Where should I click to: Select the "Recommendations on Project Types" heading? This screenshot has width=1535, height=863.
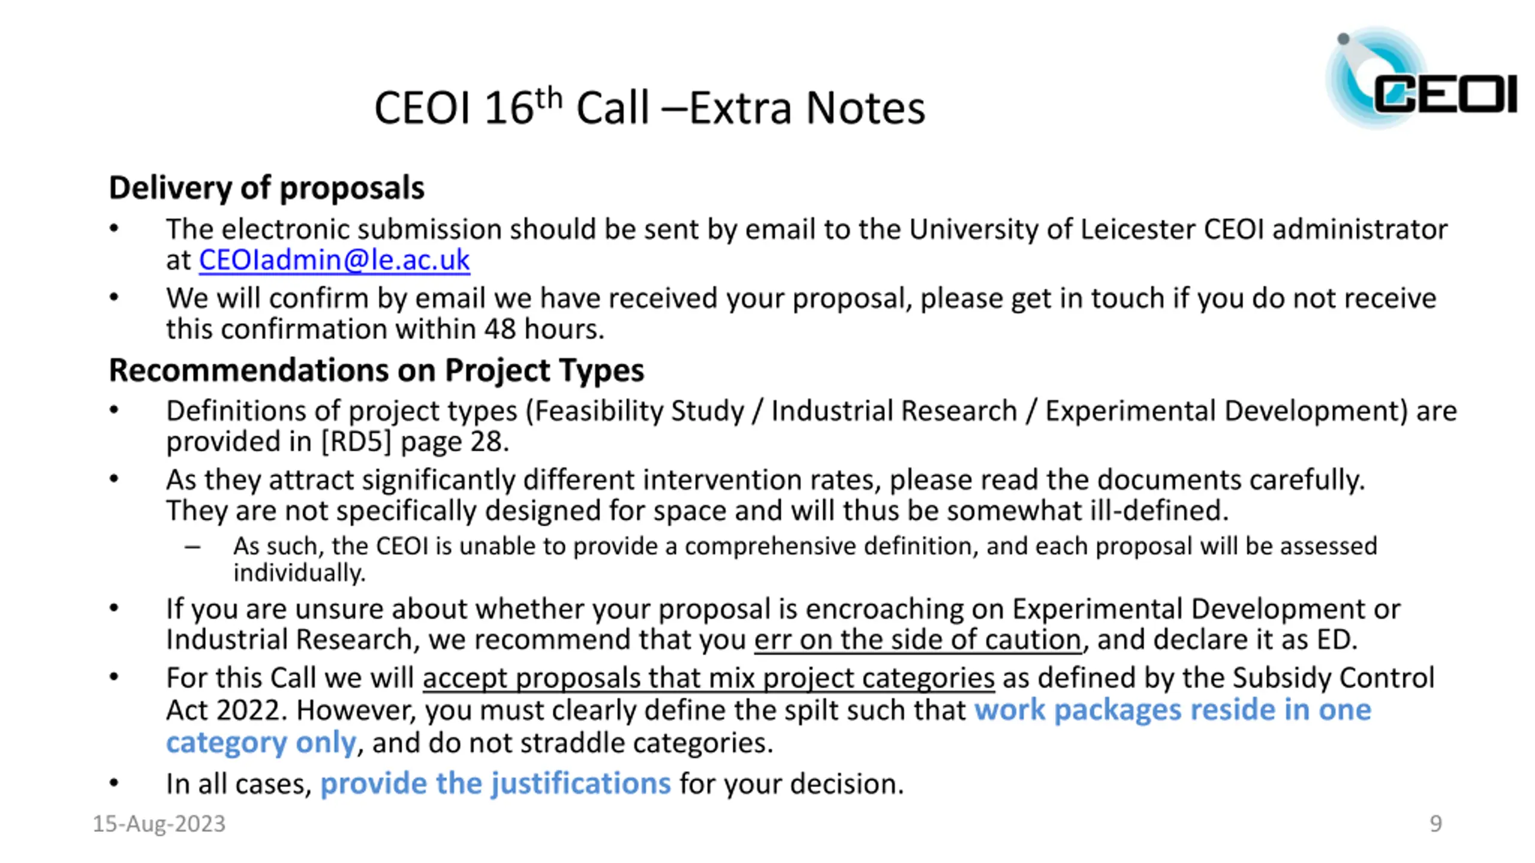pyautogui.click(x=376, y=370)
